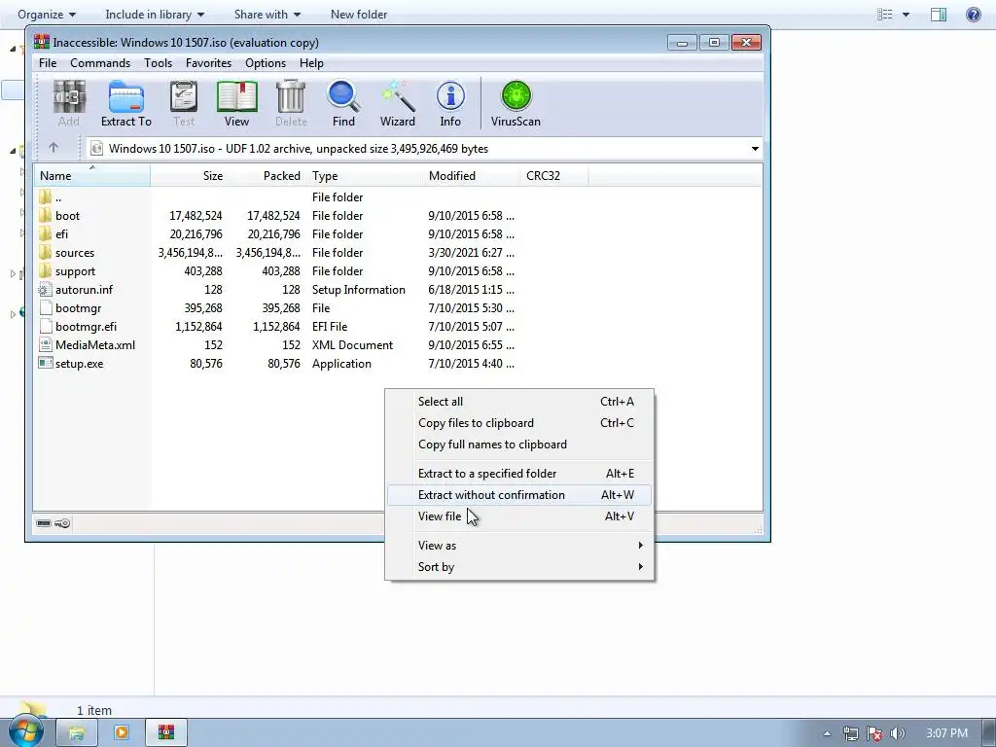The height and width of the screenshot is (747, 996).
Task: Open the Info toolbar icon
Action: click(450, 104)
